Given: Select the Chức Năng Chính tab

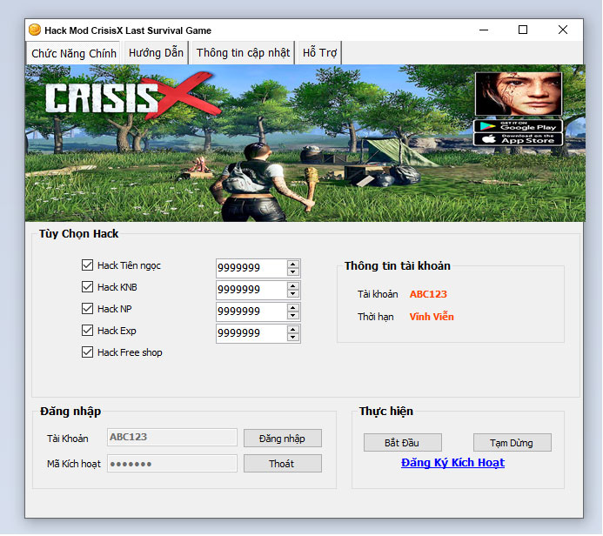Looking at the screenshot, I should click(x=73, y=53).
